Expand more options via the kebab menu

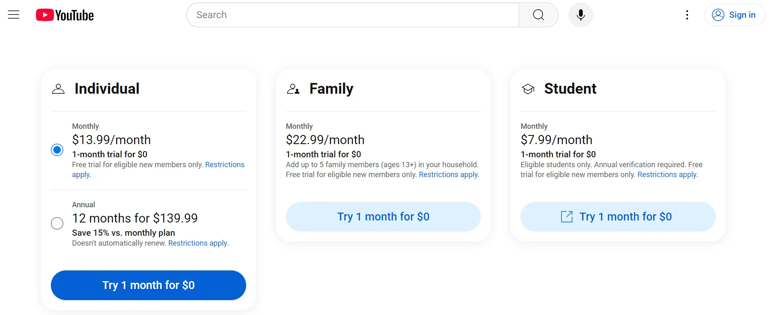(x=687, y=15)
